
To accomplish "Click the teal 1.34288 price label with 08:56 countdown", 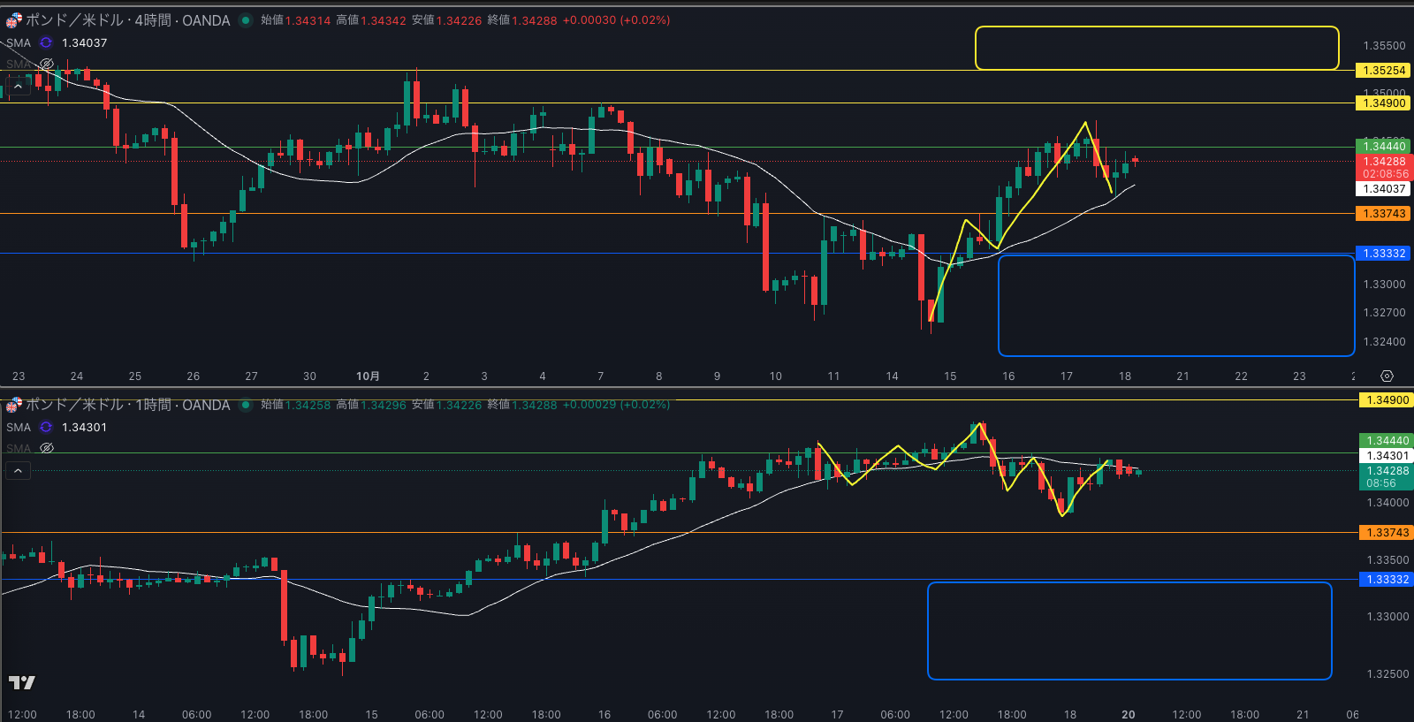I will click(x=1386, y=477).
